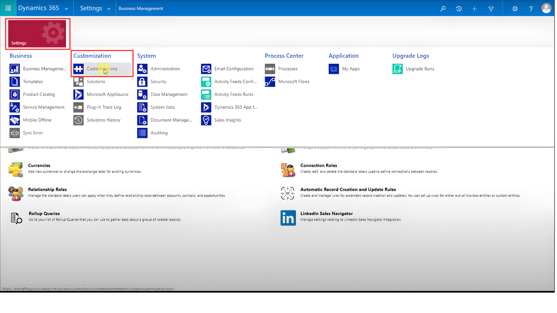Select the red Settings tile

(x=37, y=34)
